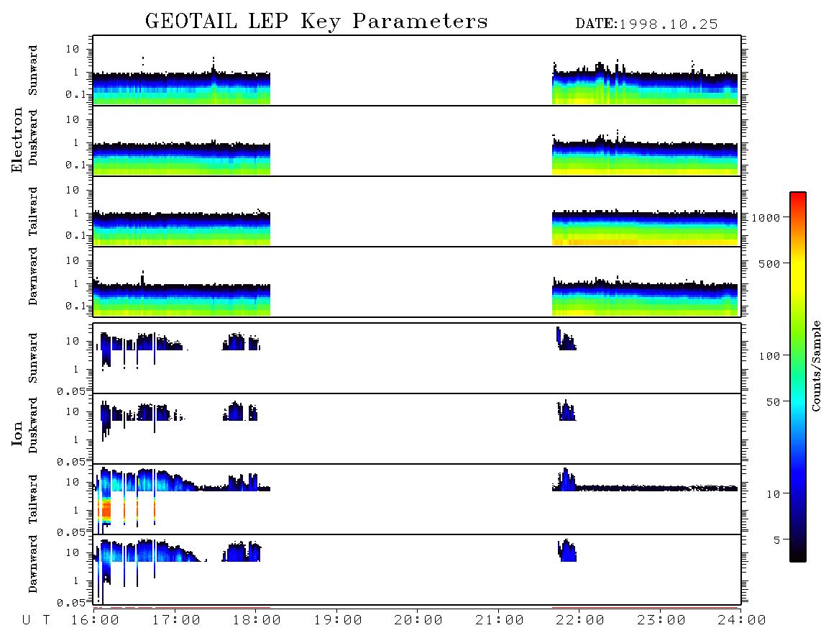Click the vertical "Electron" group label
The image size is (821, 633).
17,140
